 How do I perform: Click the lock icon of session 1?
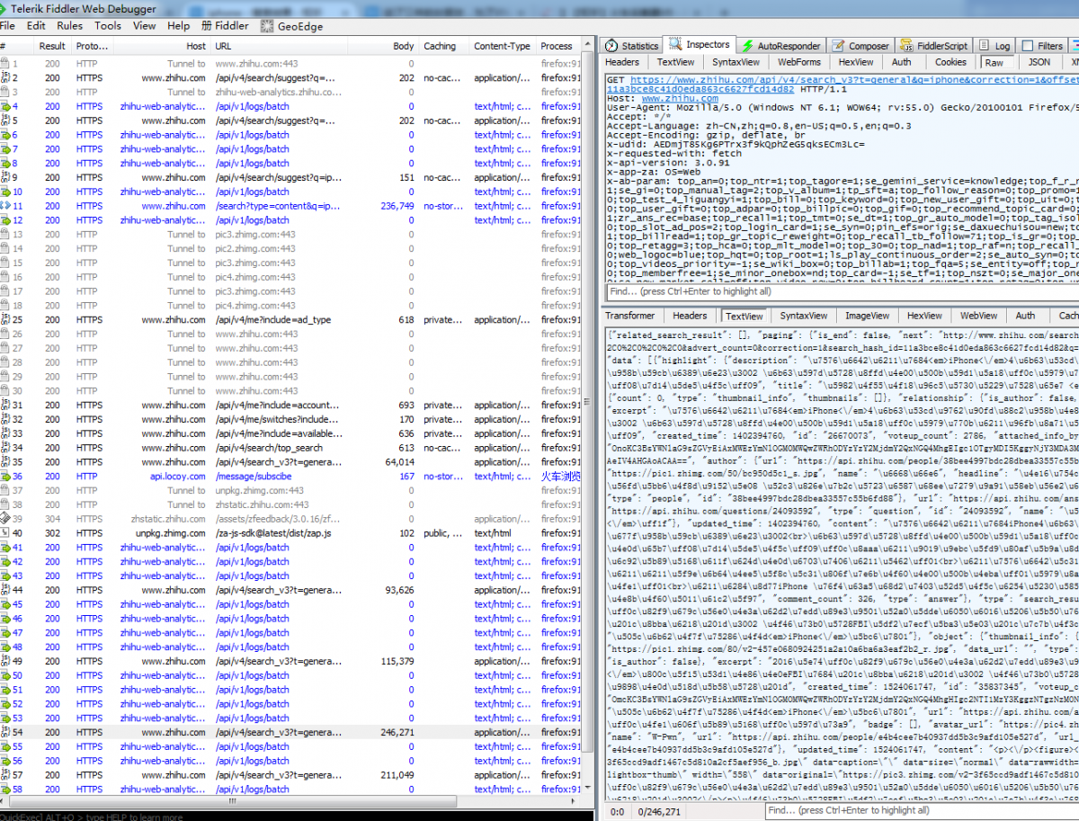pos(4,64)
